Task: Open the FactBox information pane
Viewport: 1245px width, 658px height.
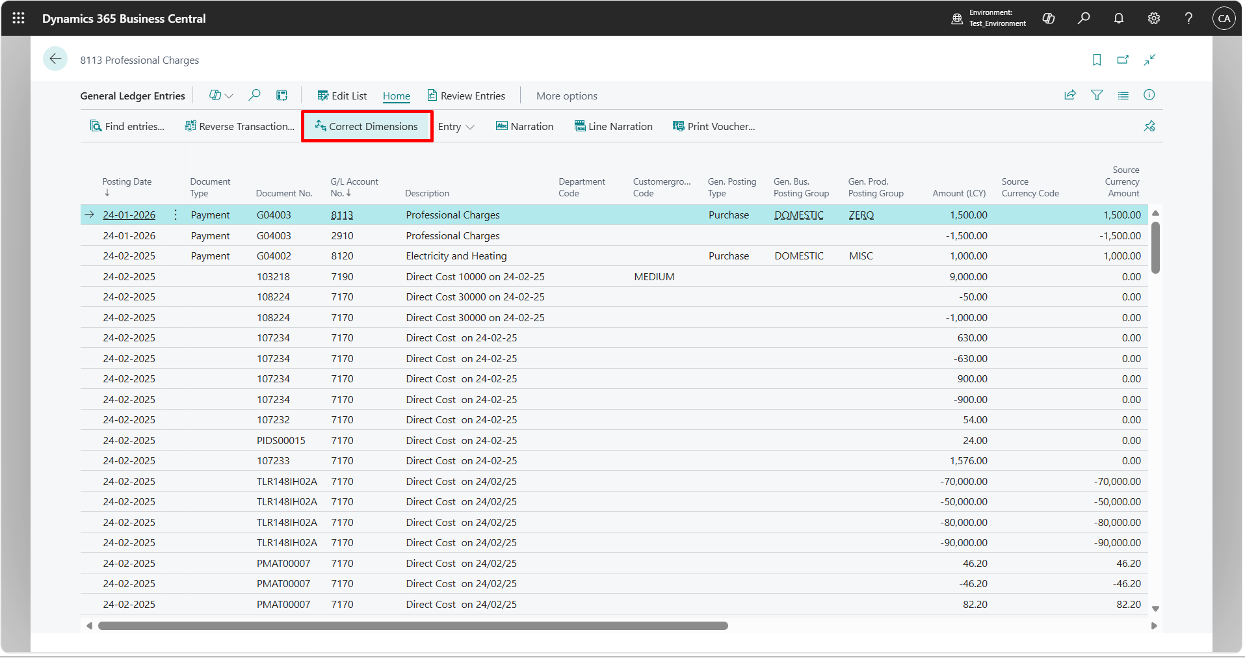Action: [x=1149, y=95]
